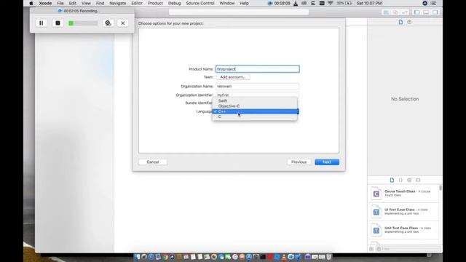Select the UI Test Case Class template

404,212
